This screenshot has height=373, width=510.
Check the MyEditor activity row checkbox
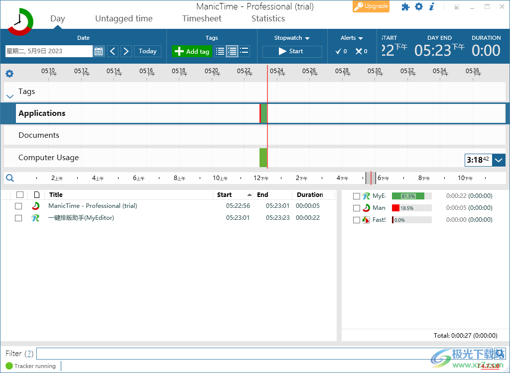pos(18,218)
